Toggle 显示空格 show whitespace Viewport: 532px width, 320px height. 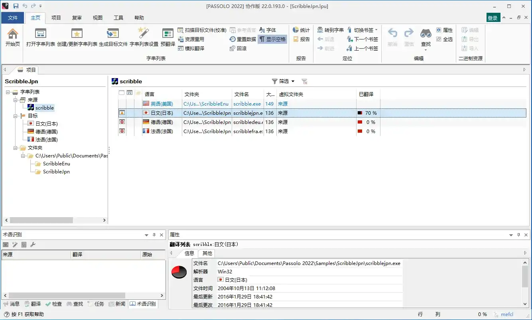point(272,39)
